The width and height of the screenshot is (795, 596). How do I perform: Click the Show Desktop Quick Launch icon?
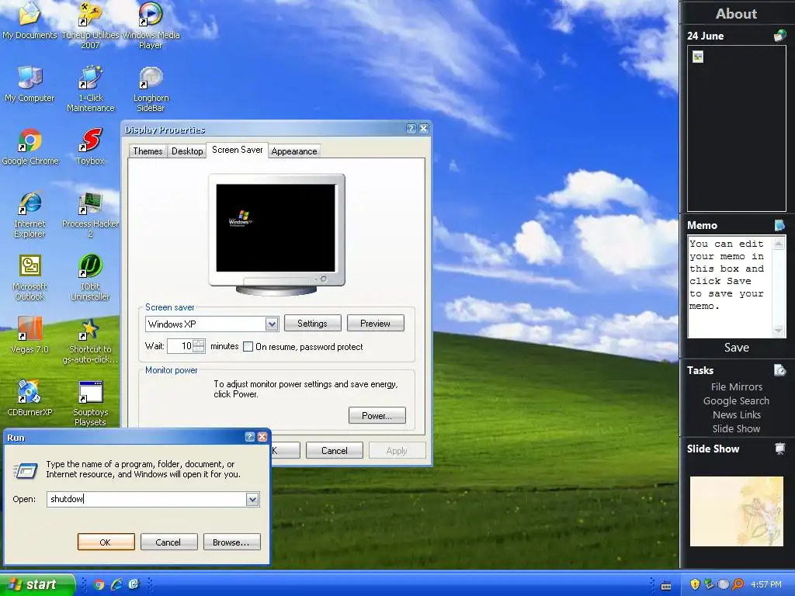click(134, 584)
